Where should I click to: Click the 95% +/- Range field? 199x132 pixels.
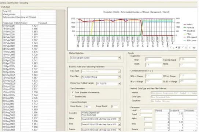[154, 81]
